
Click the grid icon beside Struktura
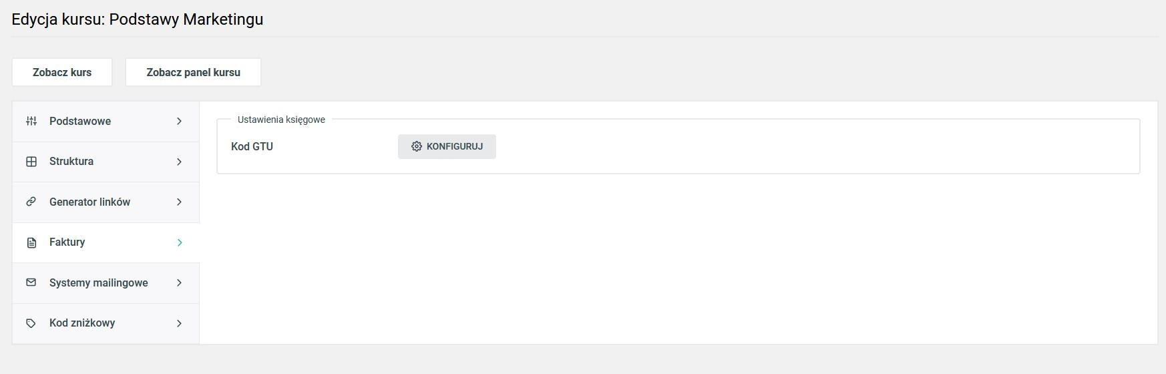31,162
